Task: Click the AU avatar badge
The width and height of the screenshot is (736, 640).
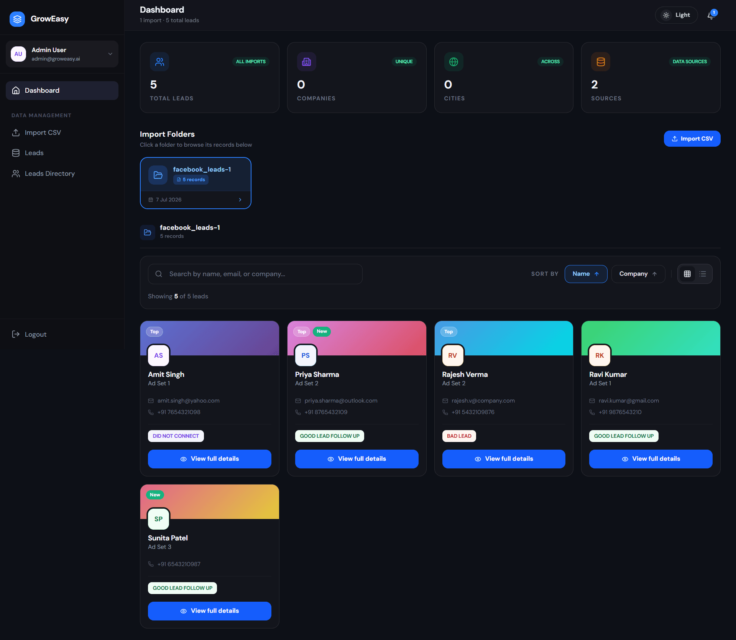Action: coord(18,54)
